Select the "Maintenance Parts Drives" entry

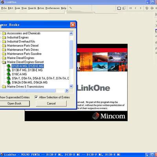click(x=23, y=50)
